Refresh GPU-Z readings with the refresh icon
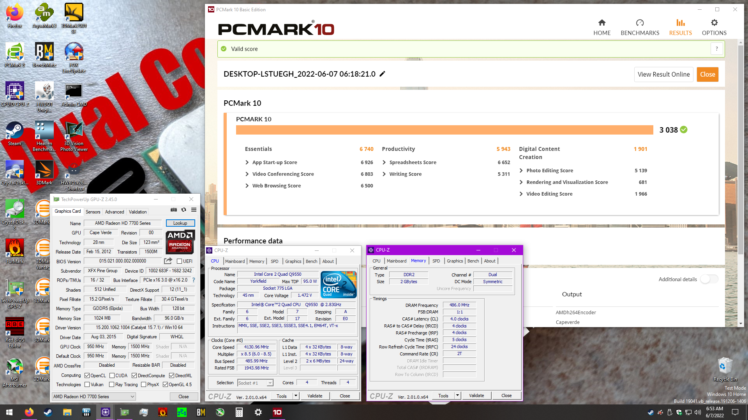The width and height of the screenshot is (748, 420). (184, 210)
